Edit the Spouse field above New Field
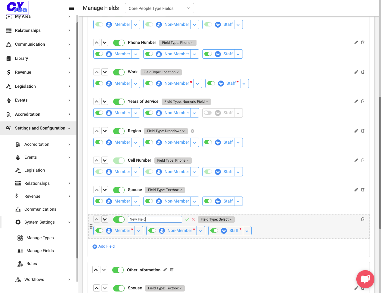The height and width of the screenshot is (293, 381). 356,190
